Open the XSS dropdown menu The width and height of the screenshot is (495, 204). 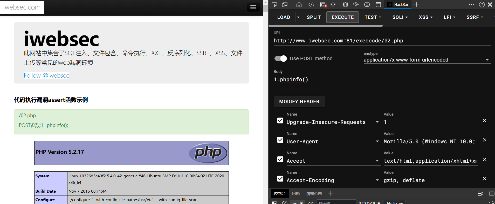(x=426, y=17)
